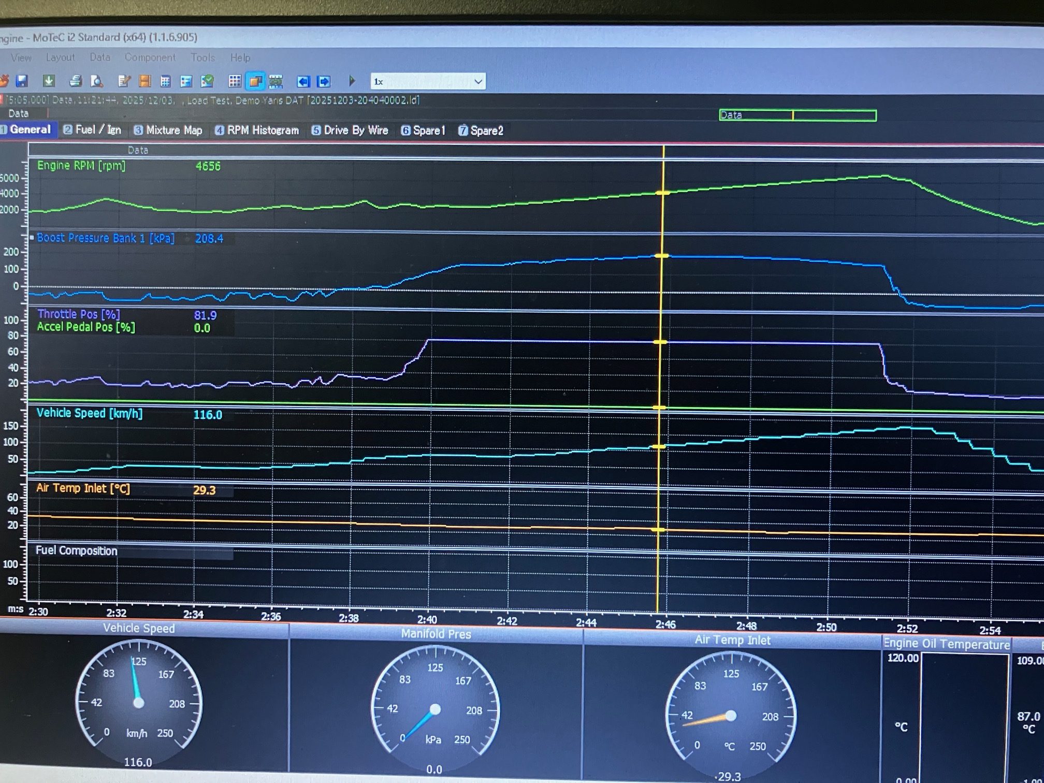This screenshot has height=783, width=1044.
Task: Switch to the Drive By Wire tab
Action: tap(350, 130)
